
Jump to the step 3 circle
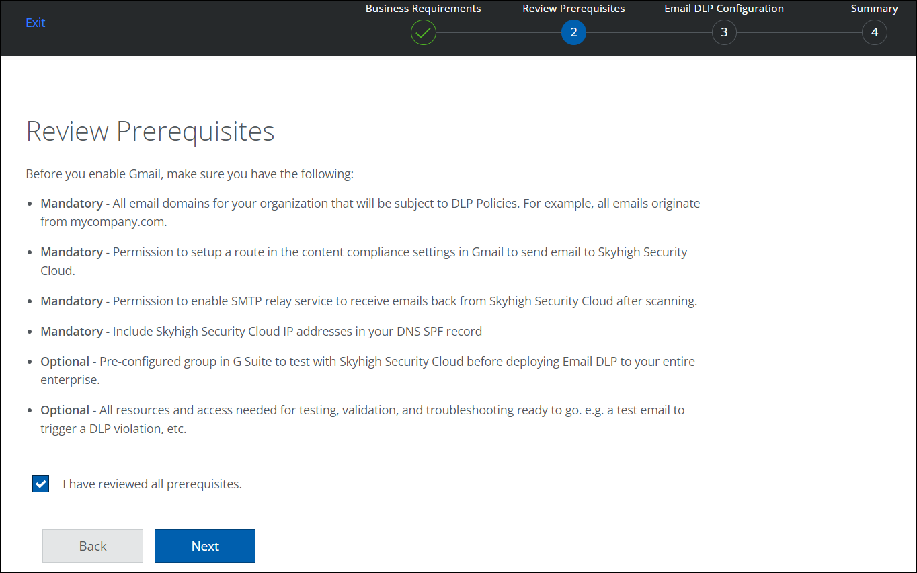coord(724,32)
